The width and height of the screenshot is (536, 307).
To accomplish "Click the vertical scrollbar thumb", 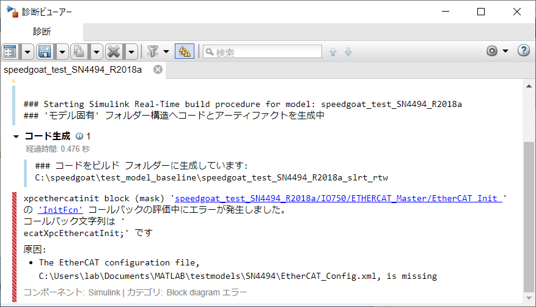I will pos(529,216).
